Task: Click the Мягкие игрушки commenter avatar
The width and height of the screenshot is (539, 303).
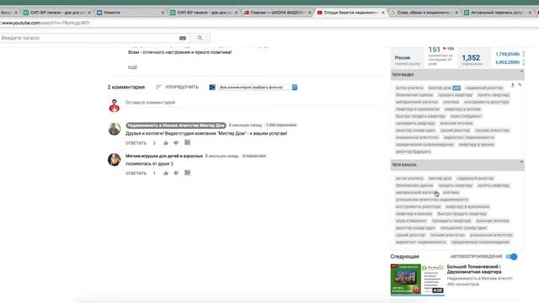Action: 115,160
